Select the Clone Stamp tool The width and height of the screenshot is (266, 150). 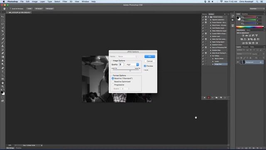pos(2,46)
